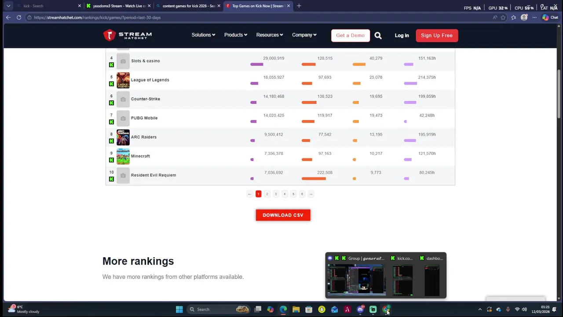
Task: Open the 'kick.co...' window preview thumbnail
Action: click(x=402, y=280)
